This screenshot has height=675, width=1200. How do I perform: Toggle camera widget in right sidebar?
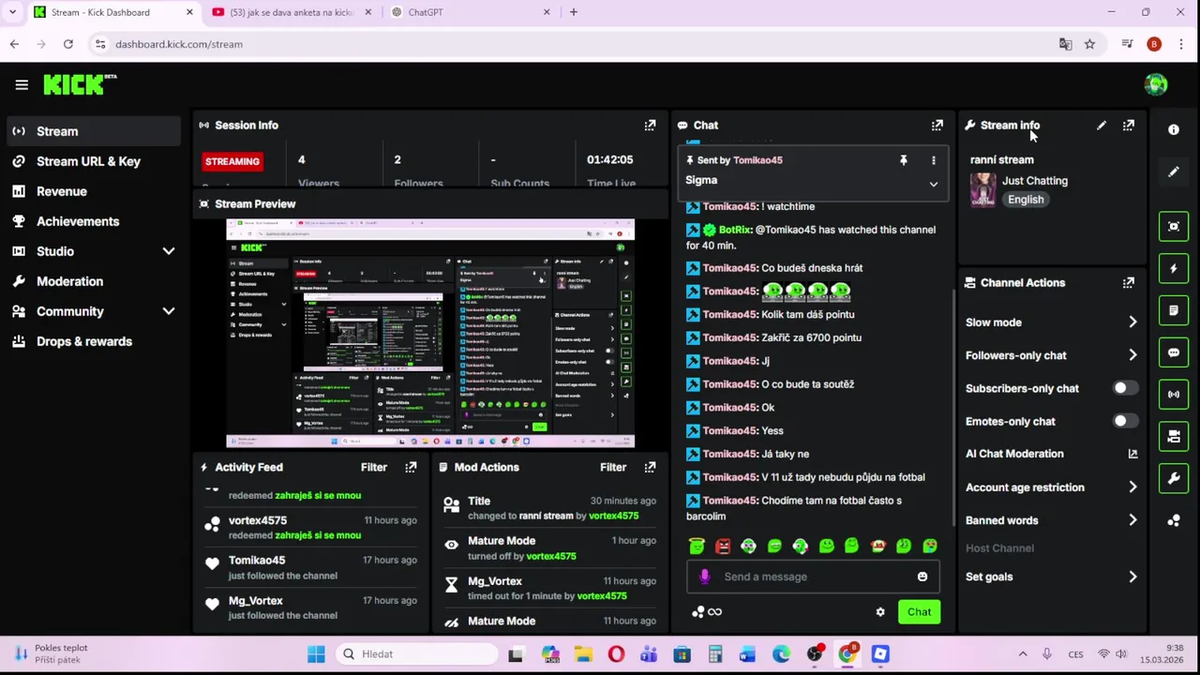coord(1174,437)
